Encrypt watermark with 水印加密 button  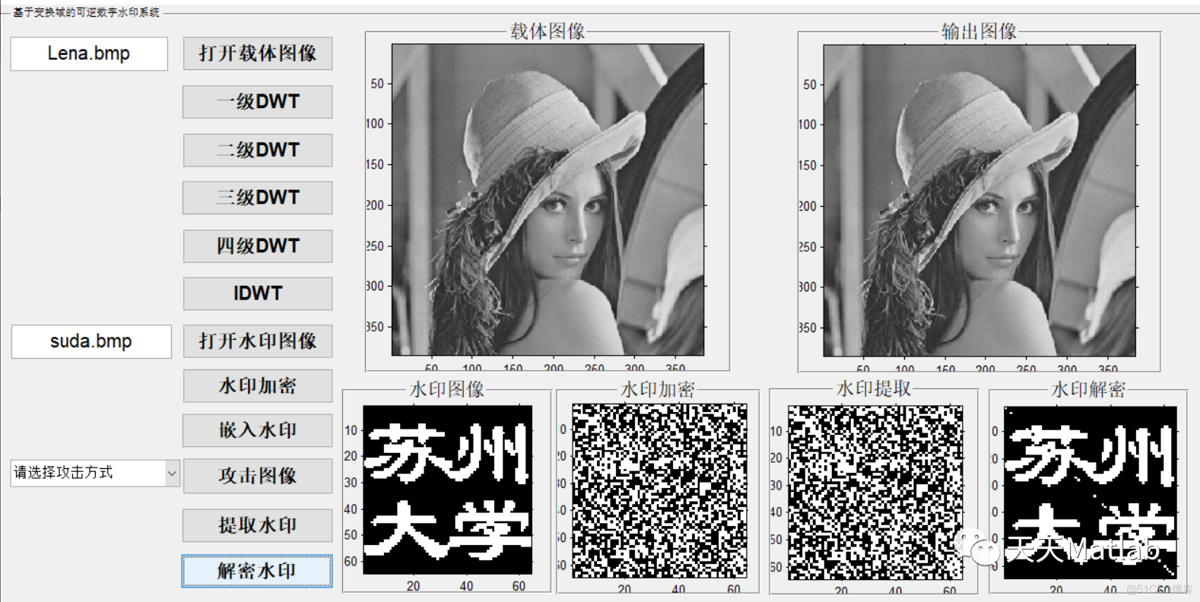pyautogui.click(x=258, y=385)
